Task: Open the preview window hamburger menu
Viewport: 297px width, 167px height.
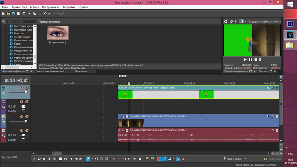Action: (x=260, y=59)
